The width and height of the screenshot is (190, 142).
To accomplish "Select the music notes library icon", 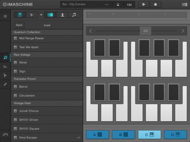I will [74, 15].
